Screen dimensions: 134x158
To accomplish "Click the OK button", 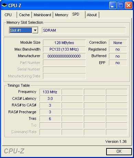I will coord(119,151).
